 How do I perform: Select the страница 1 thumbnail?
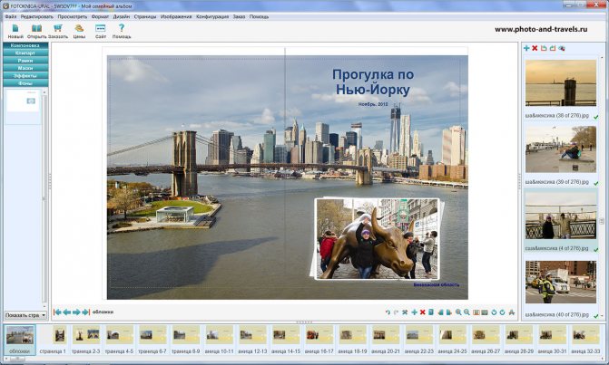coord(54,340)
